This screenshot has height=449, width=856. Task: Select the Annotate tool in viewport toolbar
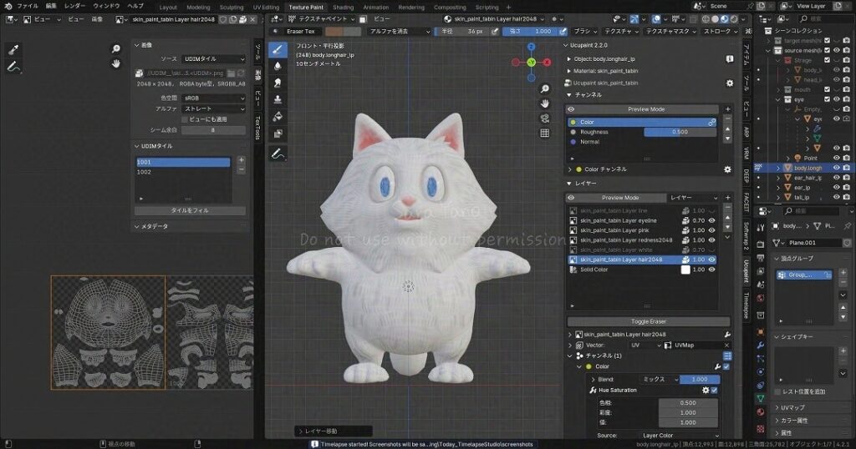click(278, 154)
